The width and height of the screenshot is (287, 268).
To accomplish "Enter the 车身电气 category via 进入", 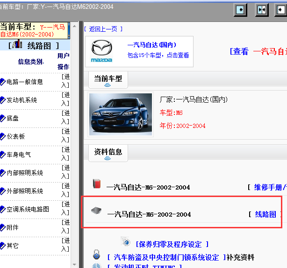I will click(65, 154).
